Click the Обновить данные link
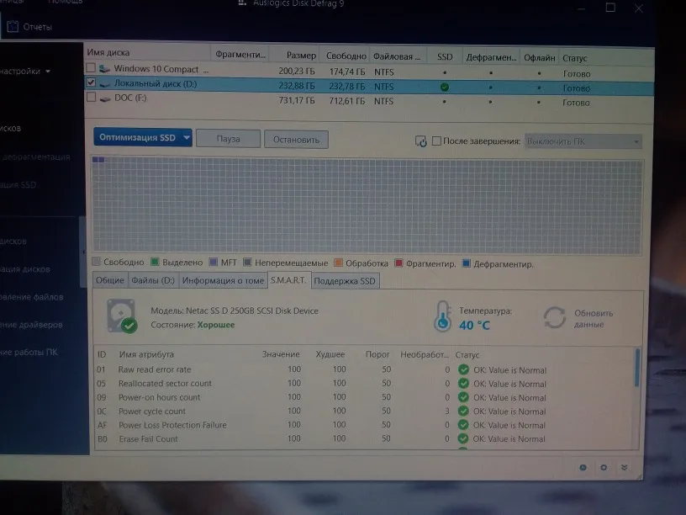 click(594, 319)
